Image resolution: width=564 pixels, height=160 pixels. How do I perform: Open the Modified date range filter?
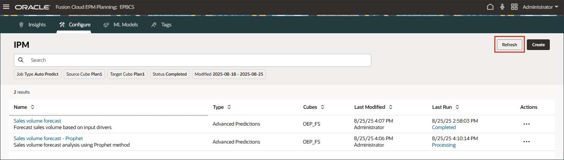click(x=229, y=74)
